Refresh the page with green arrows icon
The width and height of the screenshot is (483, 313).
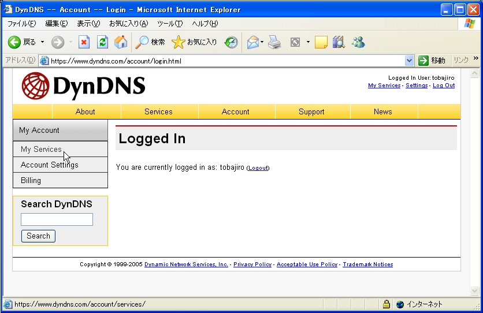(102, 42)
